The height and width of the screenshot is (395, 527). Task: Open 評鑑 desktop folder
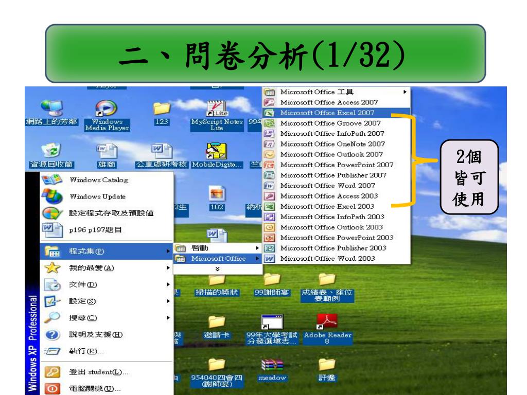[x=327, y=369]
